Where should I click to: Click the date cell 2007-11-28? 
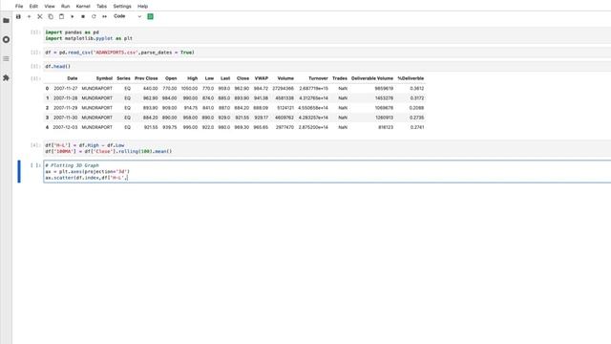(x=66, y=98)
